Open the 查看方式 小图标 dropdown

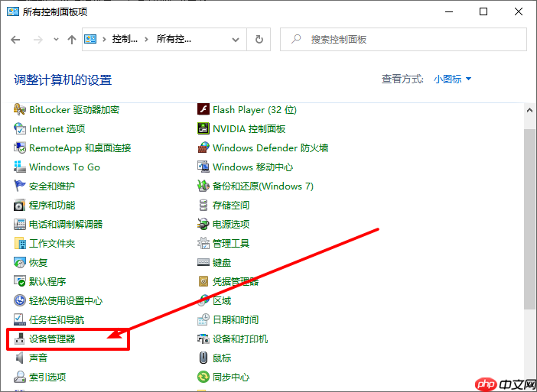452,79
